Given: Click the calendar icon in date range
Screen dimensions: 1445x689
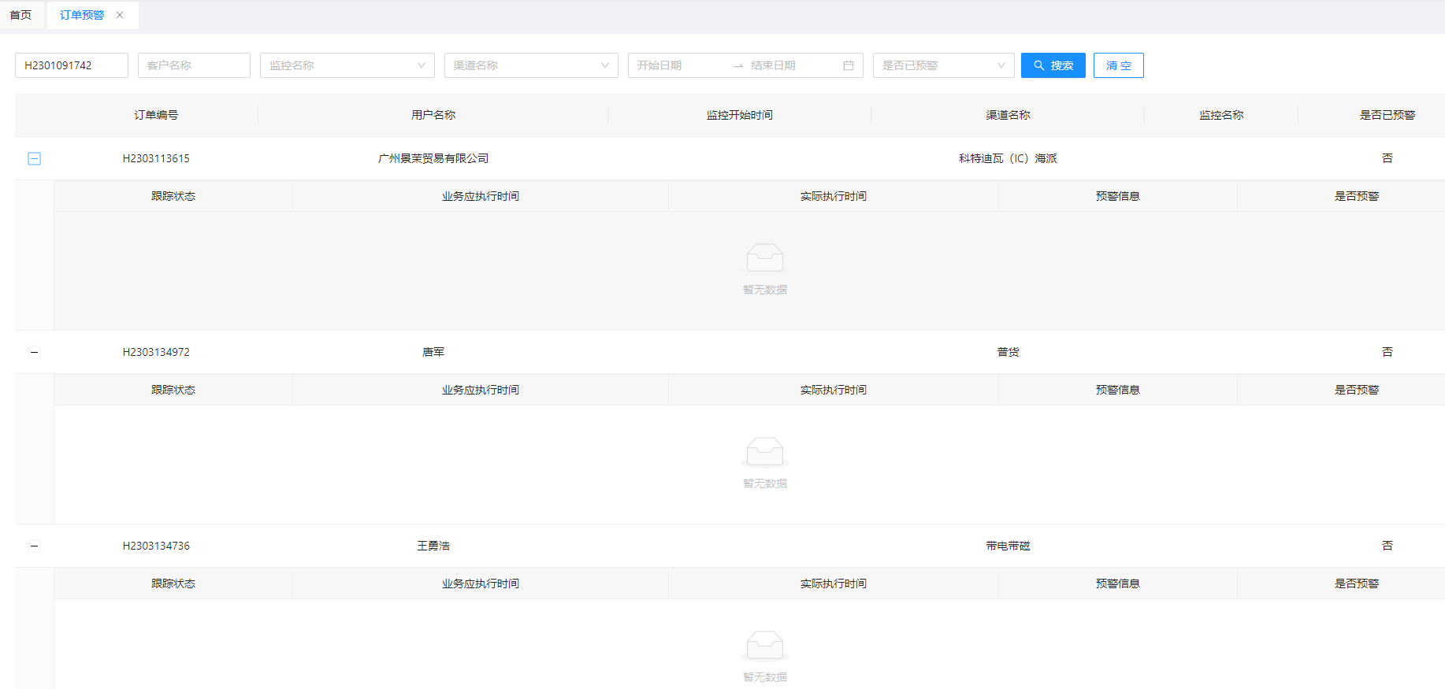Looking at the screenshot, I should click(849, 65).
